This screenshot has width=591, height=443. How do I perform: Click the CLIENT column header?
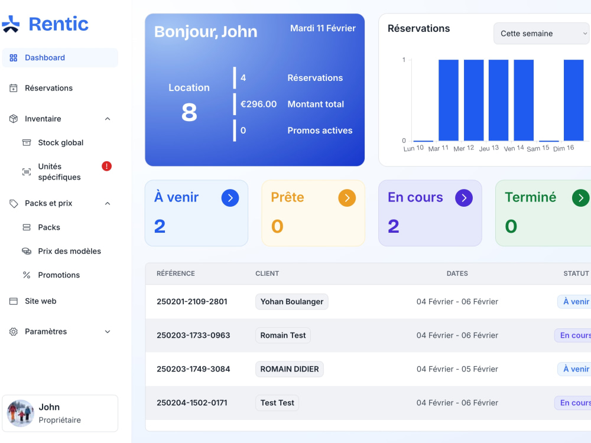click(267, 273)
